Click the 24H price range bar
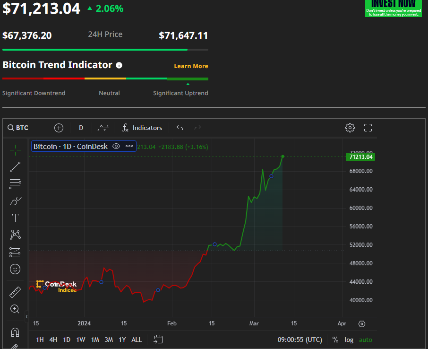The width and height of the screenshot is (428, 349). [105, 49]
